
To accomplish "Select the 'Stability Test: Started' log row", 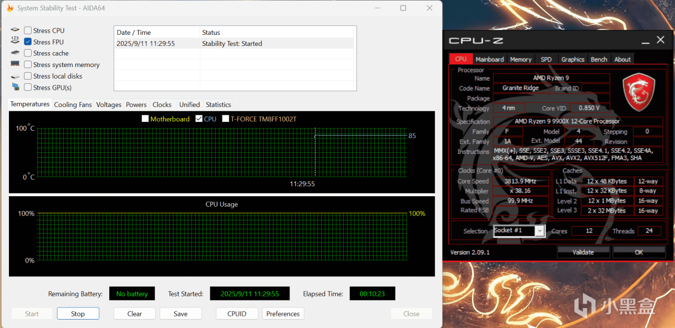I will pos(235,44).
